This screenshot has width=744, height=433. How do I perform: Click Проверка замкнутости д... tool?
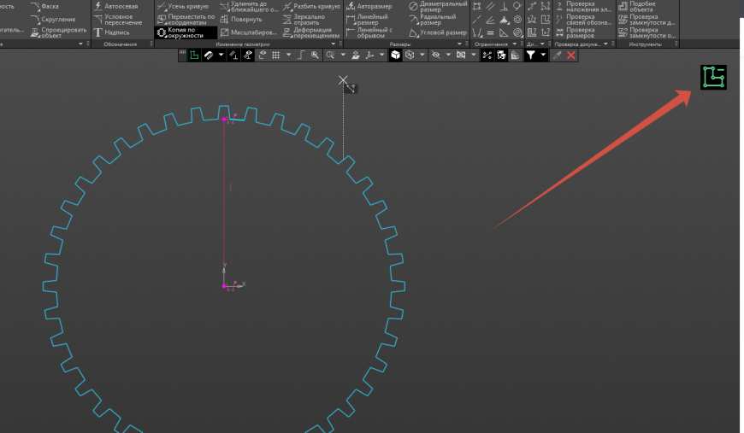647,20
